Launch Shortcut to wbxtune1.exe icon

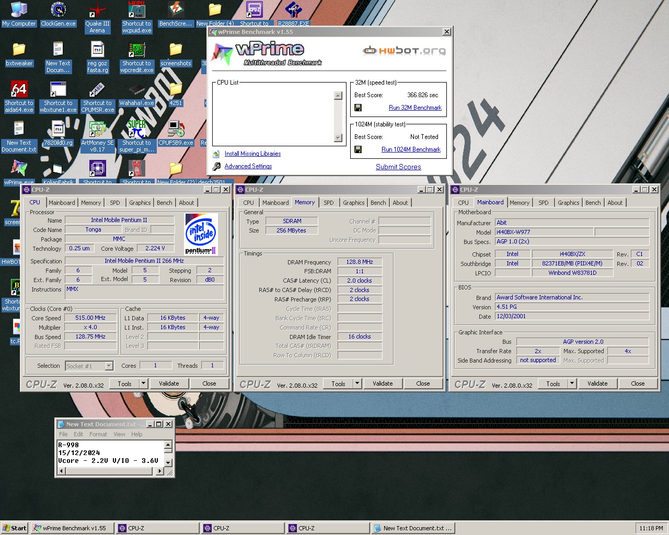coord(58,98)
